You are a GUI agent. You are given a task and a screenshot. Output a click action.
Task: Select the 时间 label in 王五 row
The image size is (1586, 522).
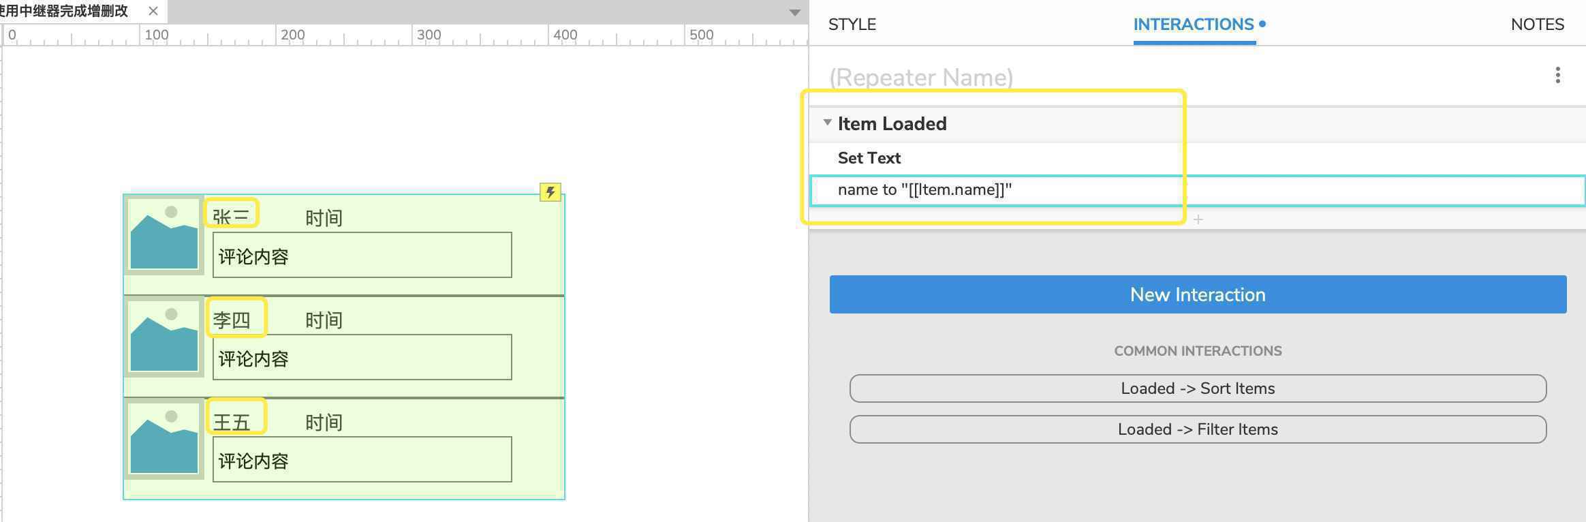324,423
